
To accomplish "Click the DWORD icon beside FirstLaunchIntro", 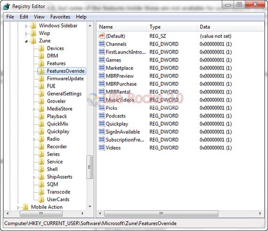I will click(x=102, y=52).
